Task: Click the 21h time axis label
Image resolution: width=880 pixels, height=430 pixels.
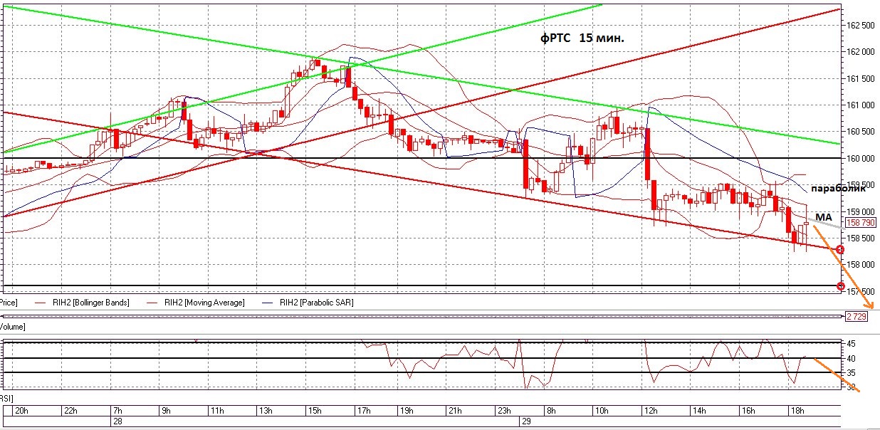Action: 456,411
